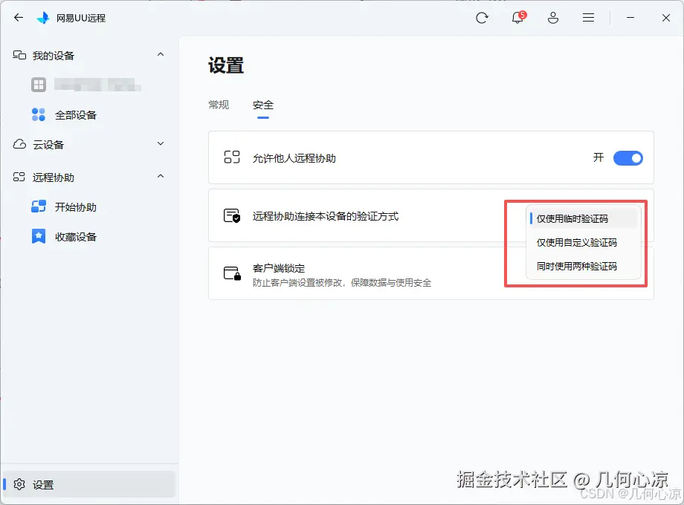Image resolution: width=684 pixels, height=505 pixels.
Task: Click the 收藏设备 star icon
Action: [x=39, y=236]
